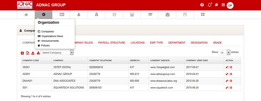Open the ID card icon in the nav bar
This screenshot has height=101, width=261.
62,15
